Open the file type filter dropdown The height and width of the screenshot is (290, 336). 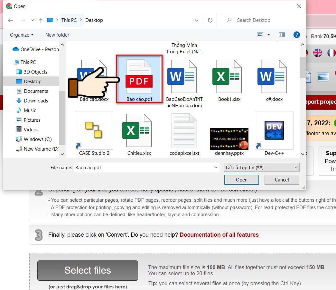point(261,167)
